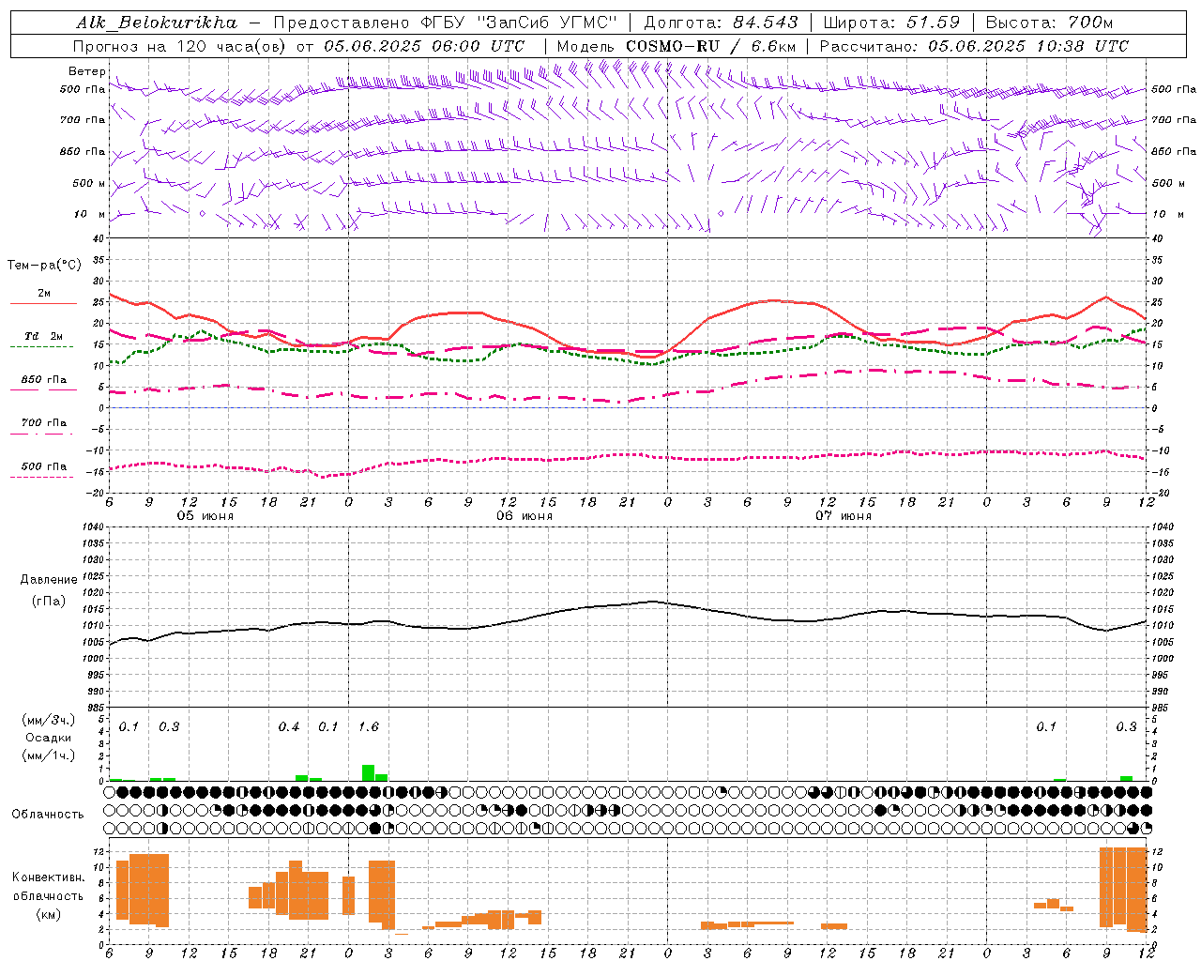Click the 06 июня date label

[524, 516]
